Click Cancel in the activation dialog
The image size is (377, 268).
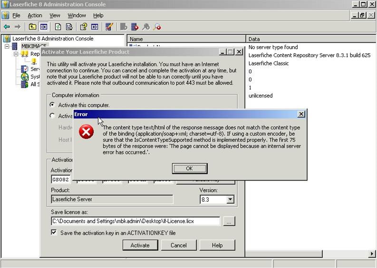click(x=179, y=245)
